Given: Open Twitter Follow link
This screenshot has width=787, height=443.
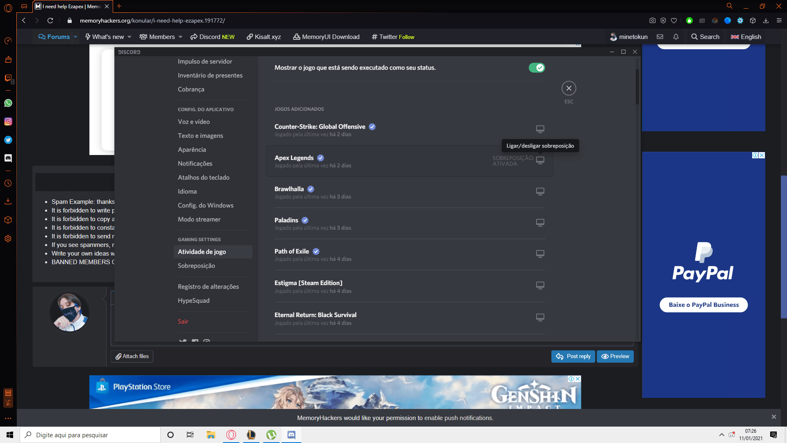Looking at the screenshot, I should coord(393,37).
